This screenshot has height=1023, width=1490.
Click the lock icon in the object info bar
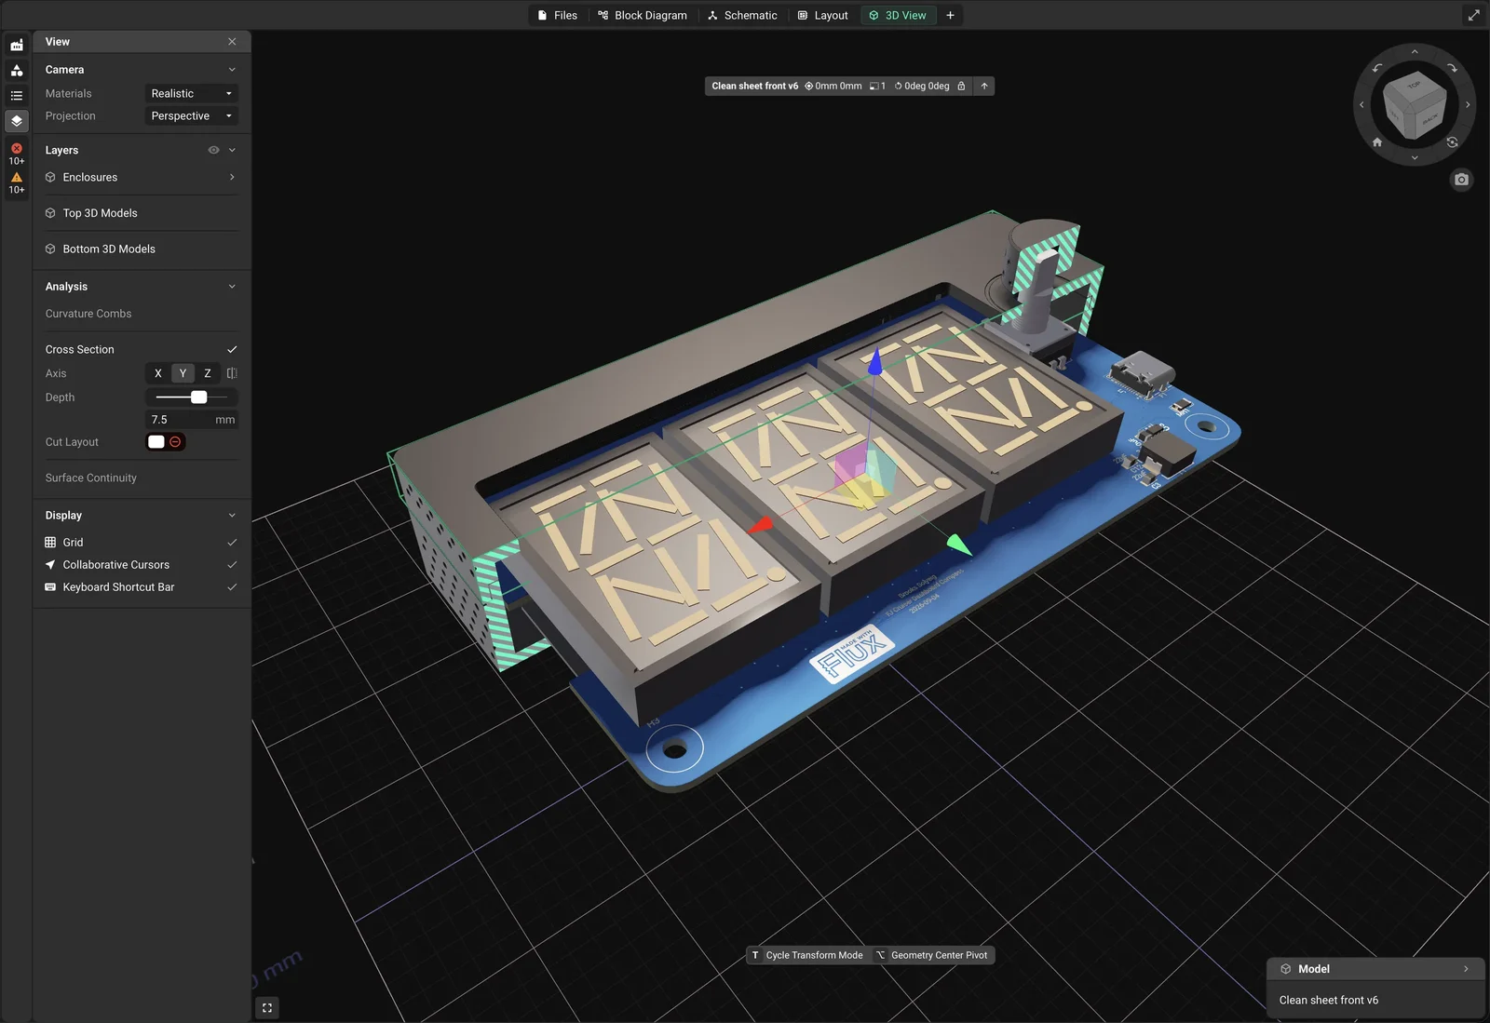click(961, 86)
